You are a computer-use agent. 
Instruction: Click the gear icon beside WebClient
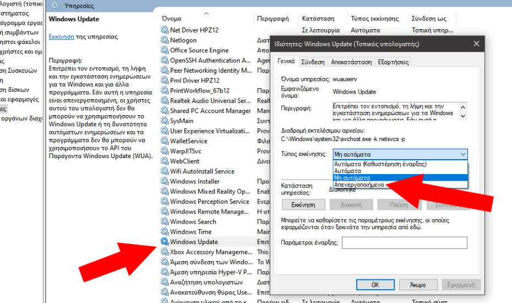tap(165, 161)
